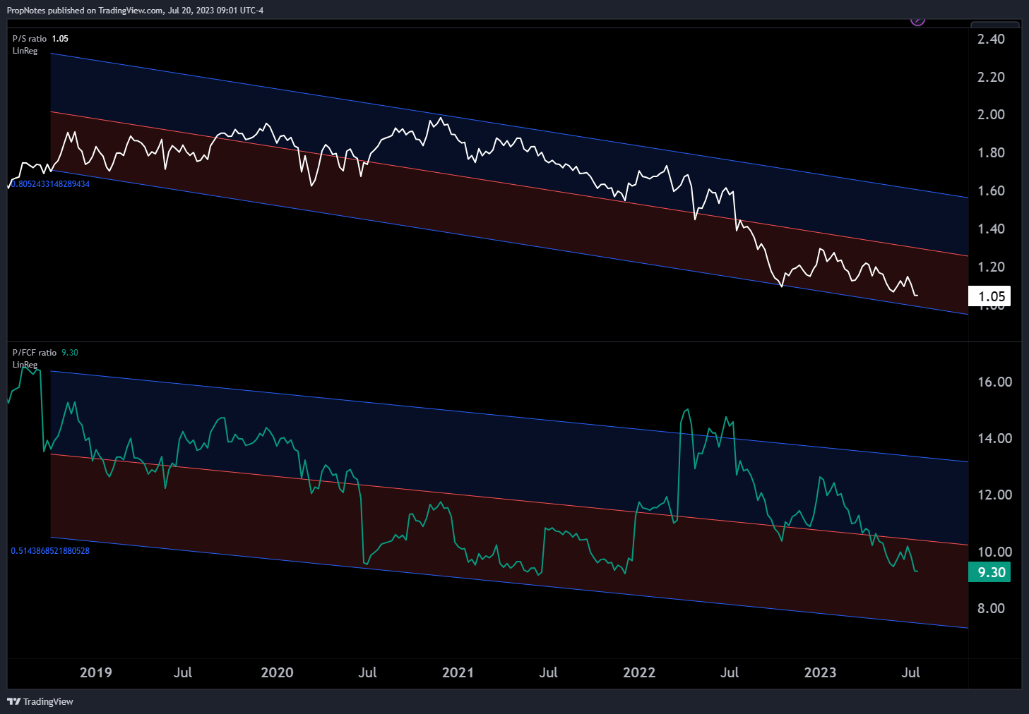The height and width of the screenshot is (714, 1029).
Task: Click the P/FCF ratio indicator label
Action: [34, 353]
